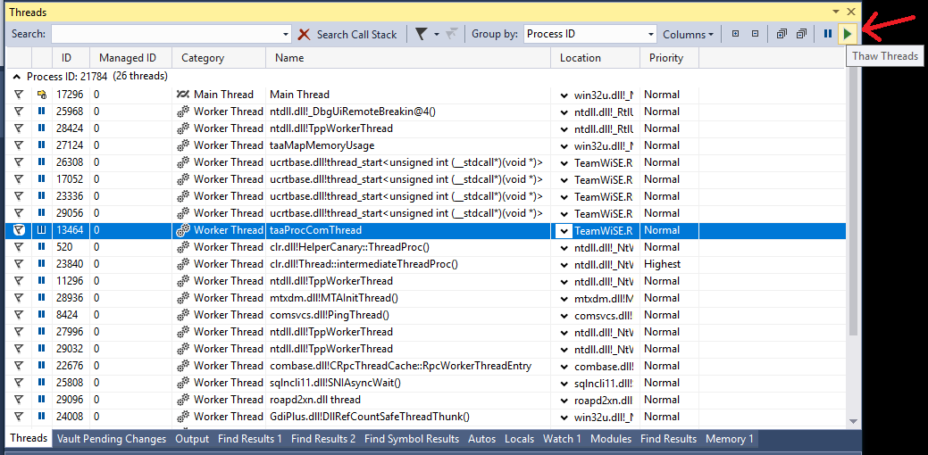Expand location dropdown for roapd2xn.dll thread
Image resolution: width=928 pixels, height=455 pixels.
click(x=564, y=401)
